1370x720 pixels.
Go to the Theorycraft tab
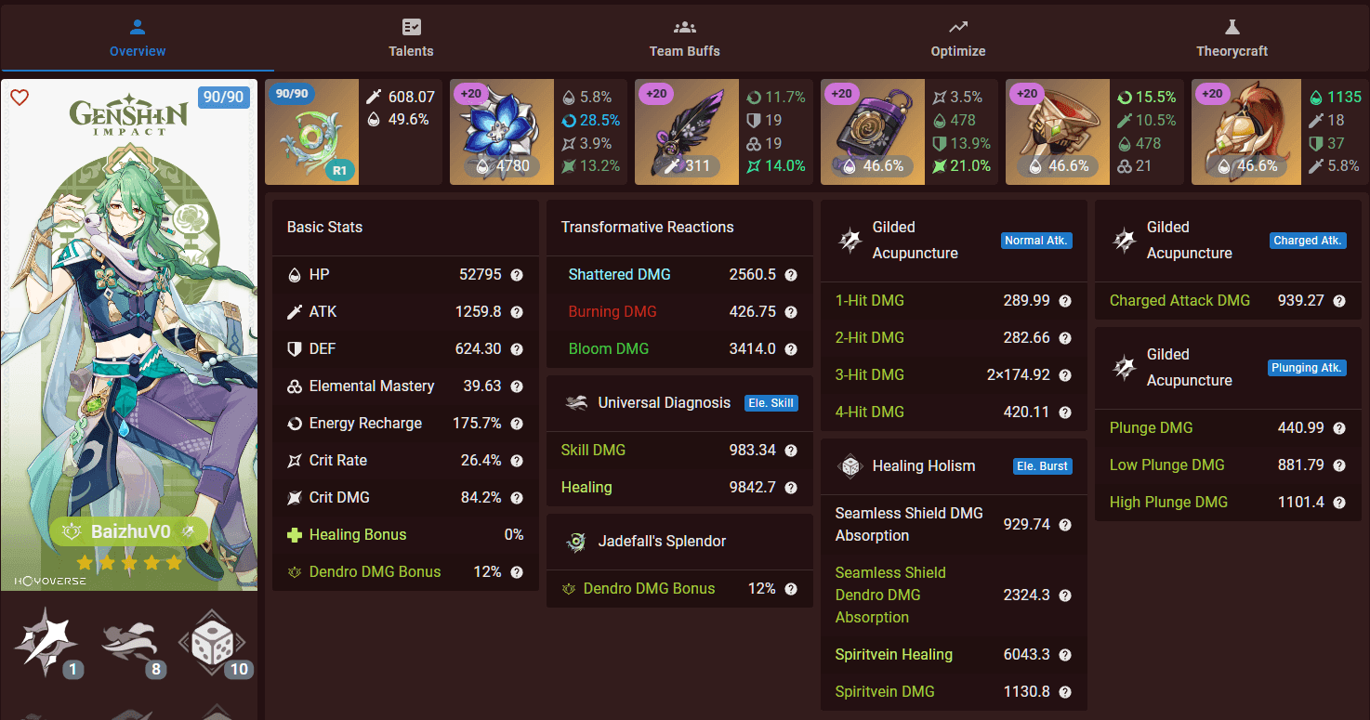tap(1232, 39)
